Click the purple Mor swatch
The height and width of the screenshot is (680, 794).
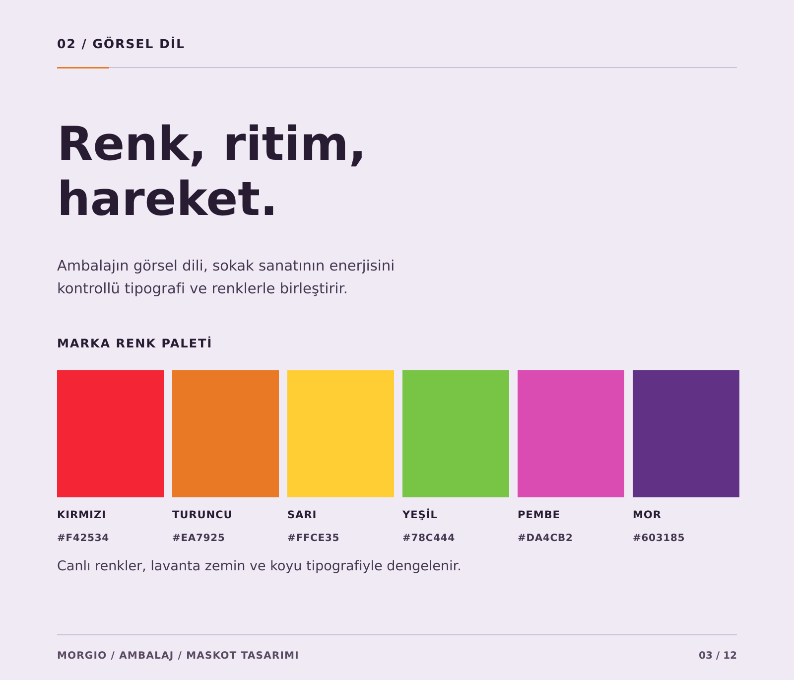pyautogui.click(x=686, y=434)
